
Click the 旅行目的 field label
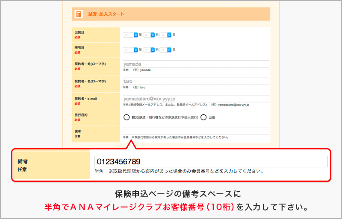82,115
